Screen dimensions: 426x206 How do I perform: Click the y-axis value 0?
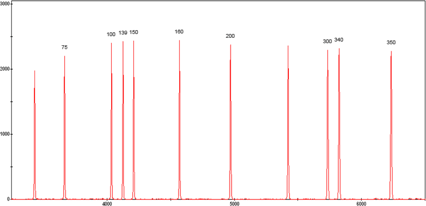click(9, 199)
